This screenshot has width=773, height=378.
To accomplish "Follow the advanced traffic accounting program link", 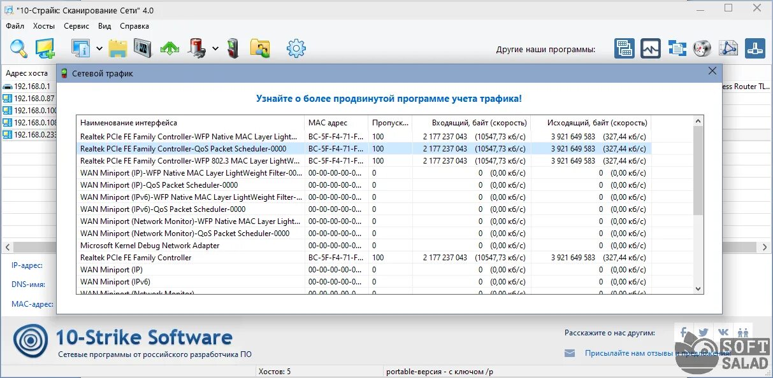I will coord(389,99).
